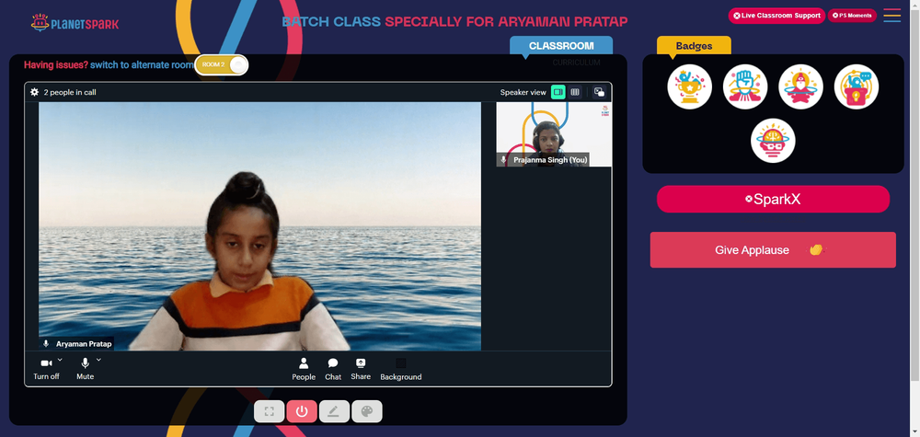The height and width of the screenshot is (437, 920).
Task: Click 'switch to alternate room' link text
Action: click(142, 65)
